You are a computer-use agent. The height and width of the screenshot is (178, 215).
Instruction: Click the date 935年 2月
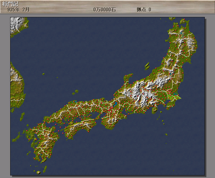point(18,10)
